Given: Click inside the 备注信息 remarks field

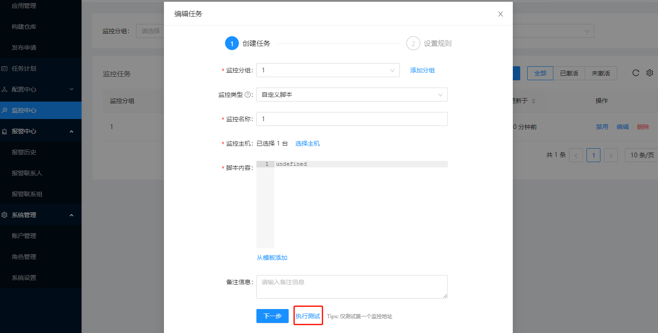Looking at the screenshot, I should point(352,286).
